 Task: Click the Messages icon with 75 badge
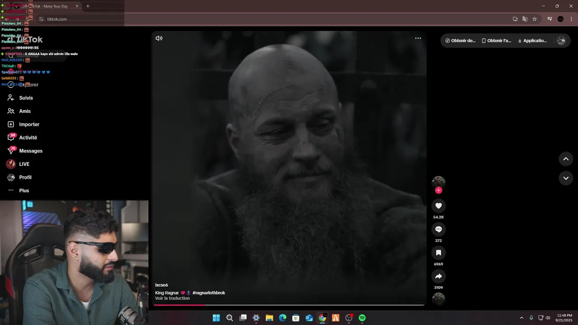[x=11, y=150]
